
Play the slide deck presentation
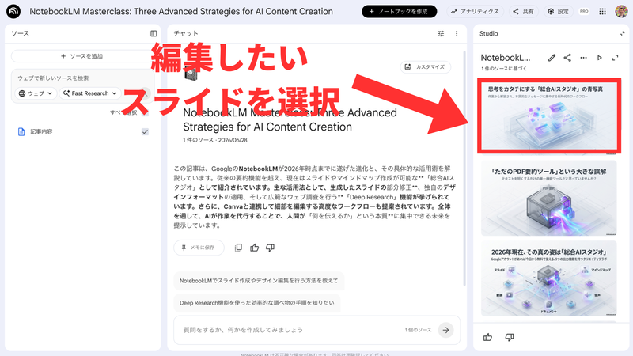click(x=600, y=58)
